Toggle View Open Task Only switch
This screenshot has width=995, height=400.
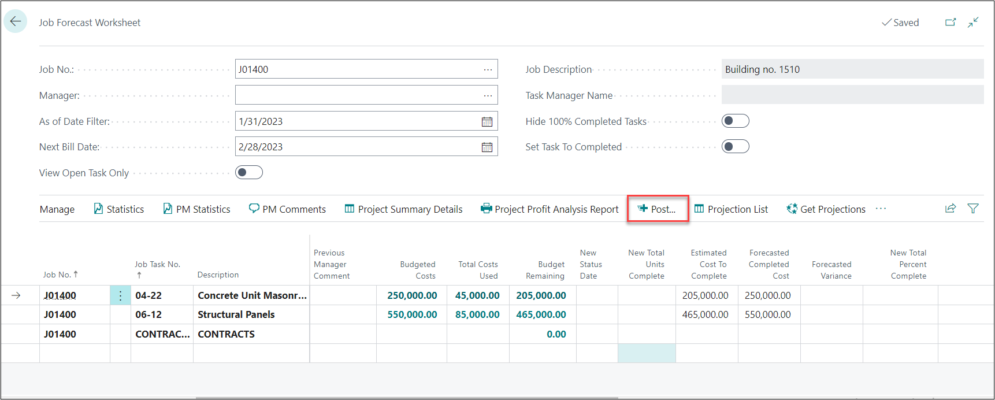coord(249,172)
